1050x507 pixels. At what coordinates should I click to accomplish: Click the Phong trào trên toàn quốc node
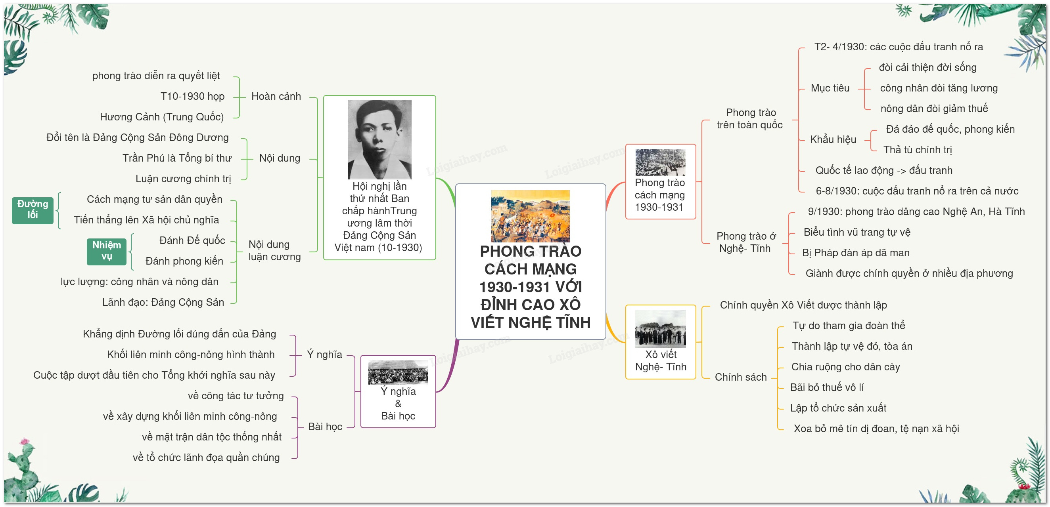[x=749, y=118]
